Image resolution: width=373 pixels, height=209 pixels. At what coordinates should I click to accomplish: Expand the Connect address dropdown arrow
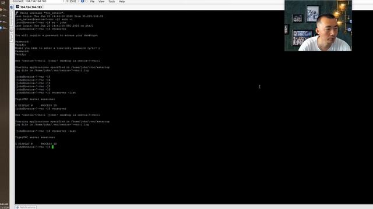click(64, 1)
